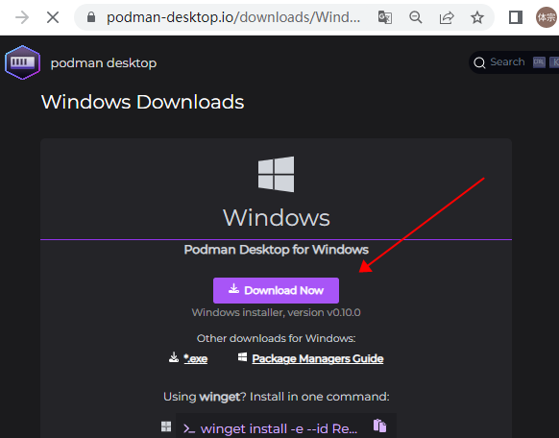Click the Download Now button

[276, 290]
